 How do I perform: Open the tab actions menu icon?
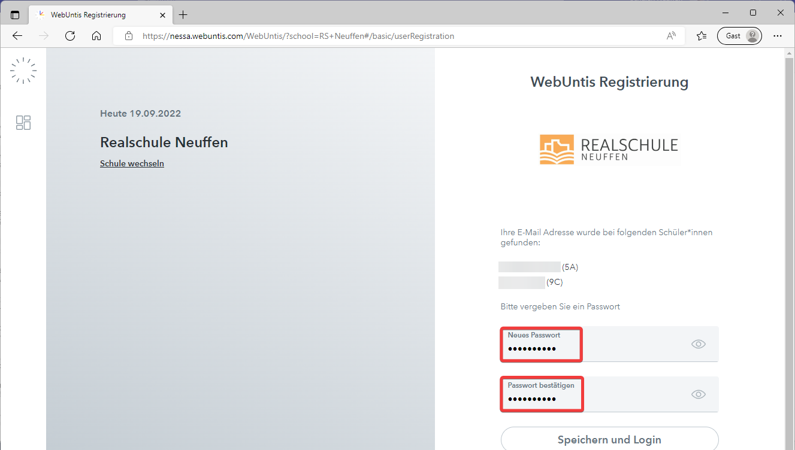coord(15,14)
